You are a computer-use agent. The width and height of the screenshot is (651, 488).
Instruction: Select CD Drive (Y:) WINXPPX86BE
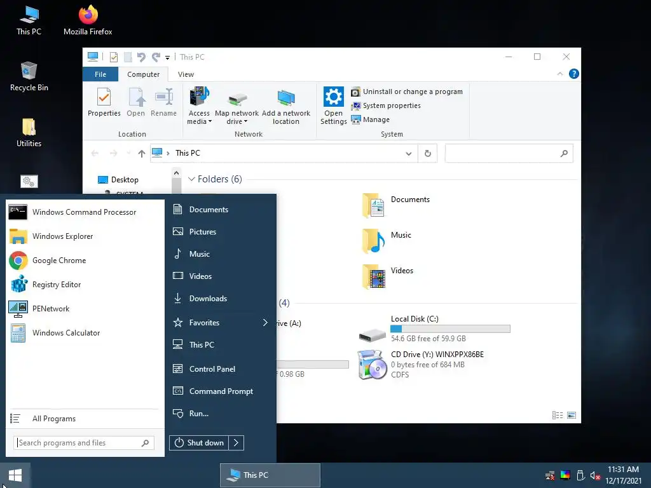click(421, 364)
